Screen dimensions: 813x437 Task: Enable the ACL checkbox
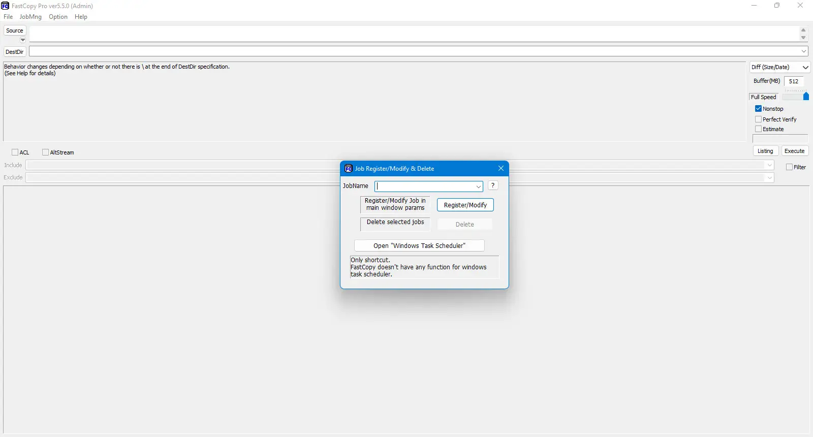point(15,152)
